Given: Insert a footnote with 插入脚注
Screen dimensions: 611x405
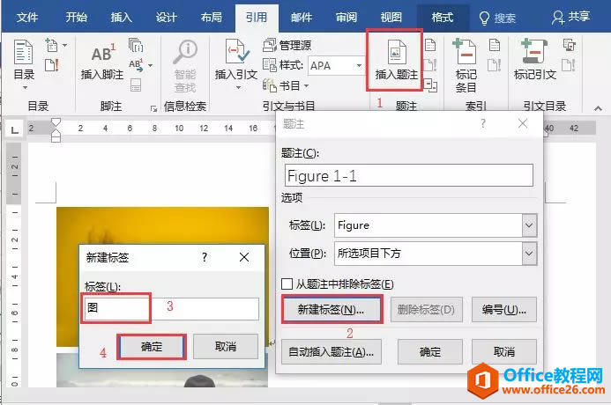Looking at the screenshot, I should (x=102, y=60).
